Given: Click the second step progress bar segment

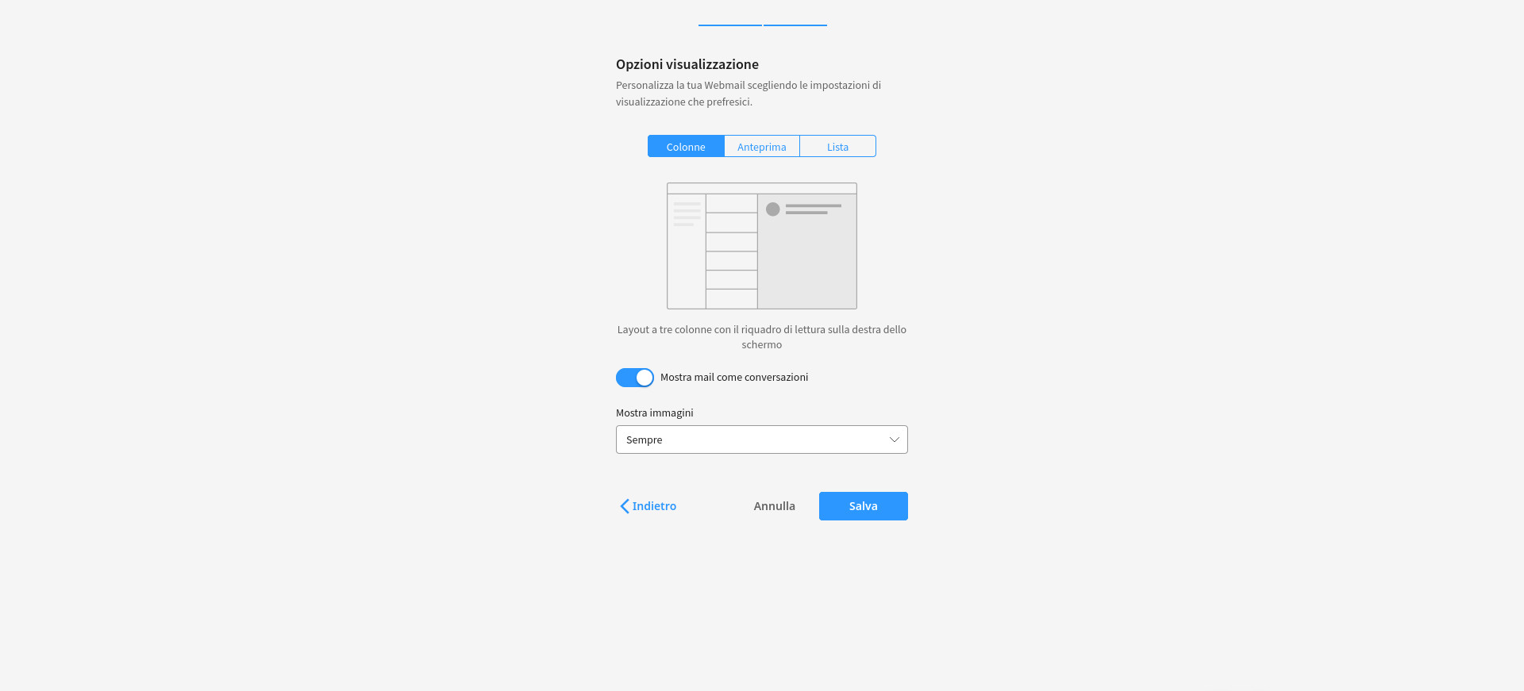Looking at the screenshot, I should [x=795, y=25].
